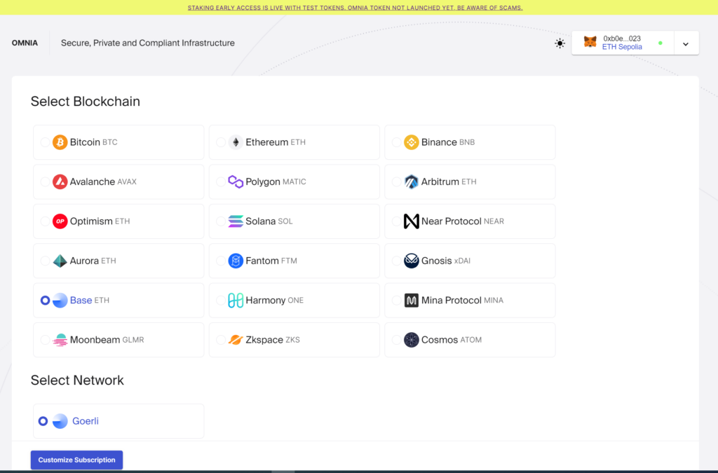Toggle light/dark theme sun icon
Screen dimensions: 718x473
pos(560,43)
